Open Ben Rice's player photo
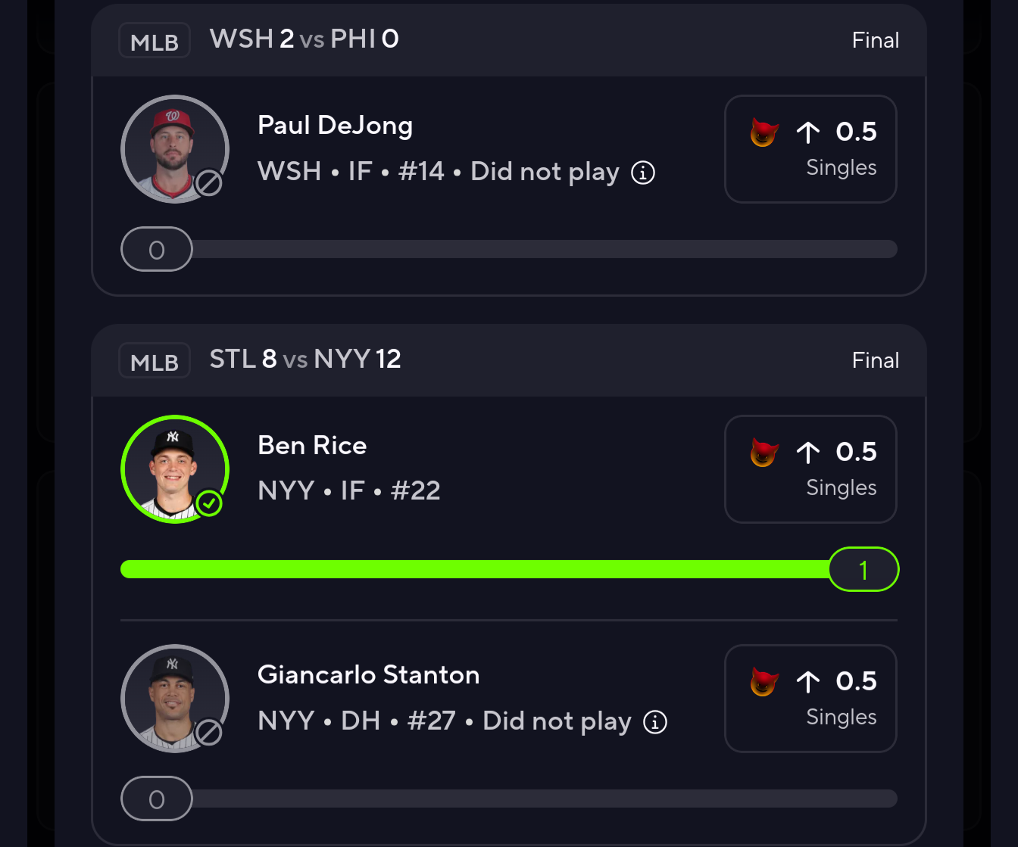The height and width of the screenshot is (847, 1018). coord(173,468)
